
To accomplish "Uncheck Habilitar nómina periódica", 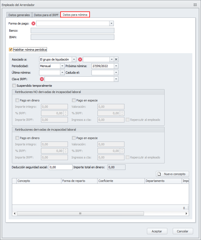I will 11,50.
